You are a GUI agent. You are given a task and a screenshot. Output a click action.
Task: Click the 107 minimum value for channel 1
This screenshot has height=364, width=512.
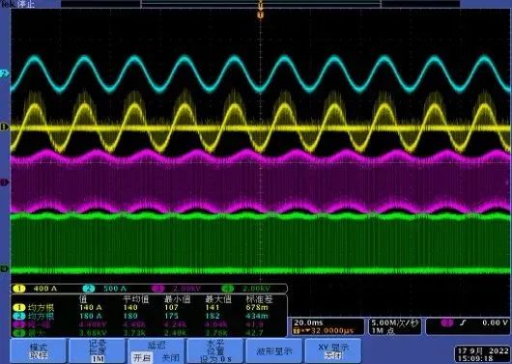coord(171,308)
